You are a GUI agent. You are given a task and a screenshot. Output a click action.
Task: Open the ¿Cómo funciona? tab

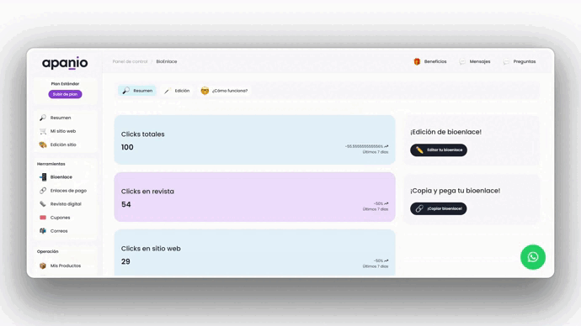pos(224,91)
